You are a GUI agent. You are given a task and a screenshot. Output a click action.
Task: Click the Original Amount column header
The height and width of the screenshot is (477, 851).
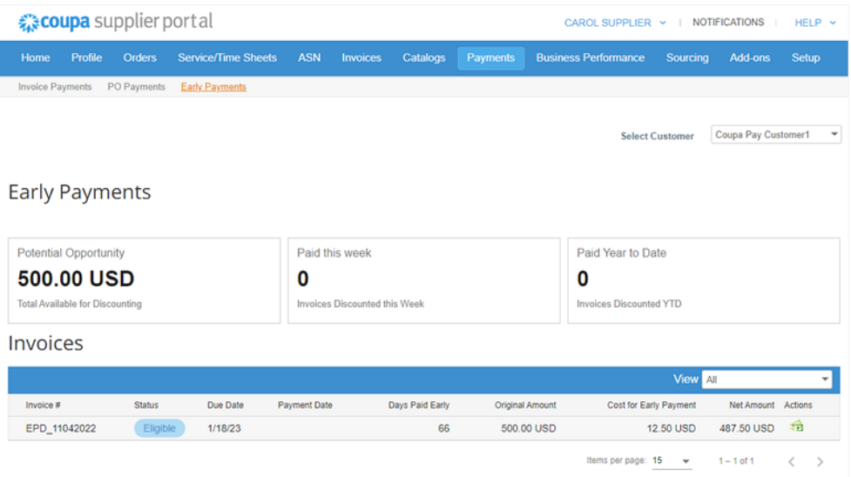525,406
